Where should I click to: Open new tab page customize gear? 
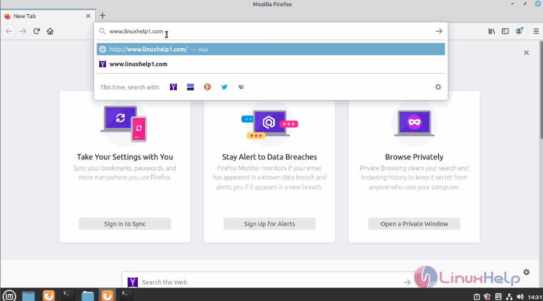coord(527,272)
